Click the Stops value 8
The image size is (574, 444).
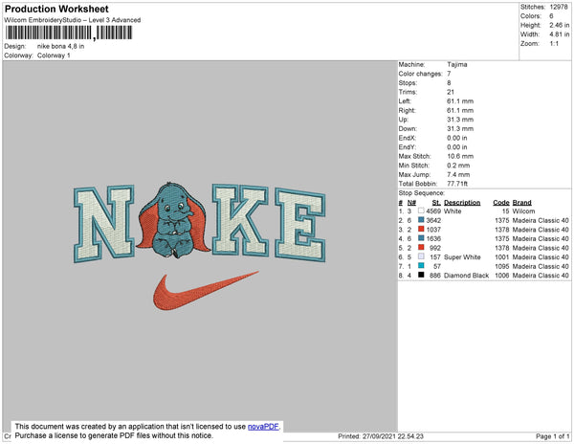click(x=449, y=82)
